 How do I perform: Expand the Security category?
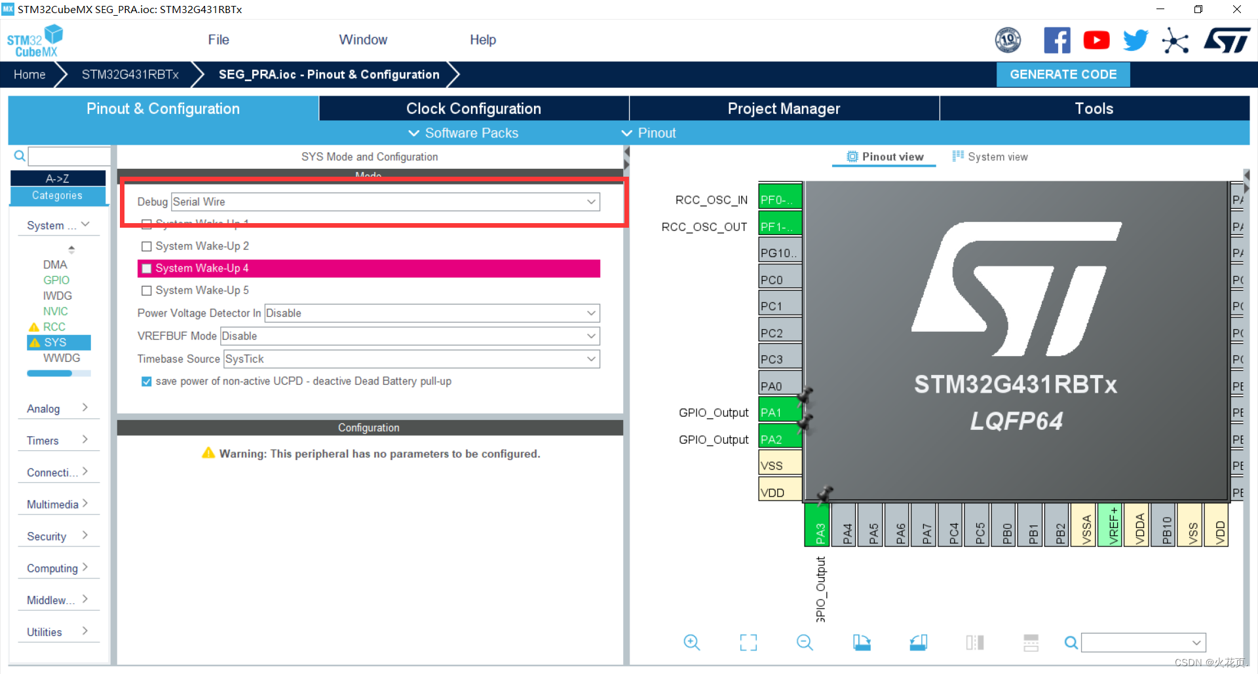(58, 536)
